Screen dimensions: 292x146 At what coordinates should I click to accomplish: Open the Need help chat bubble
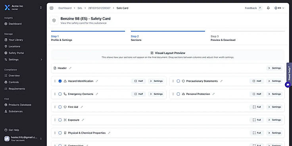click(x=288, y=85)
